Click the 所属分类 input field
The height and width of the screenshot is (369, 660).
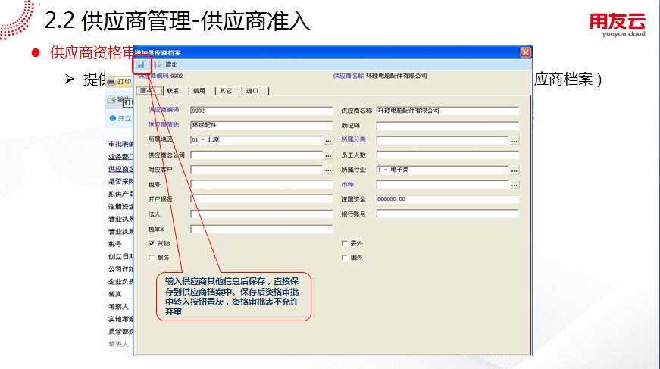[443, 140]
